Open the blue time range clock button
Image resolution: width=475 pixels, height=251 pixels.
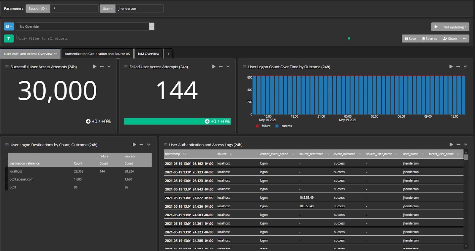pos(9,26)
